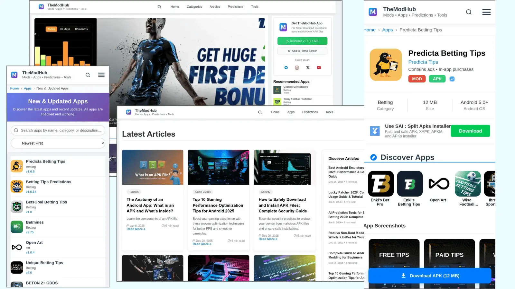This screenshot has height=289, width=515.
Task: Open the Newest First sort dropdown
Action: click(58, 143)
